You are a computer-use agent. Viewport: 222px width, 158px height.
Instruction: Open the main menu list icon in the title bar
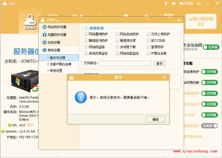pyautogui.click(x=199, y=4)
